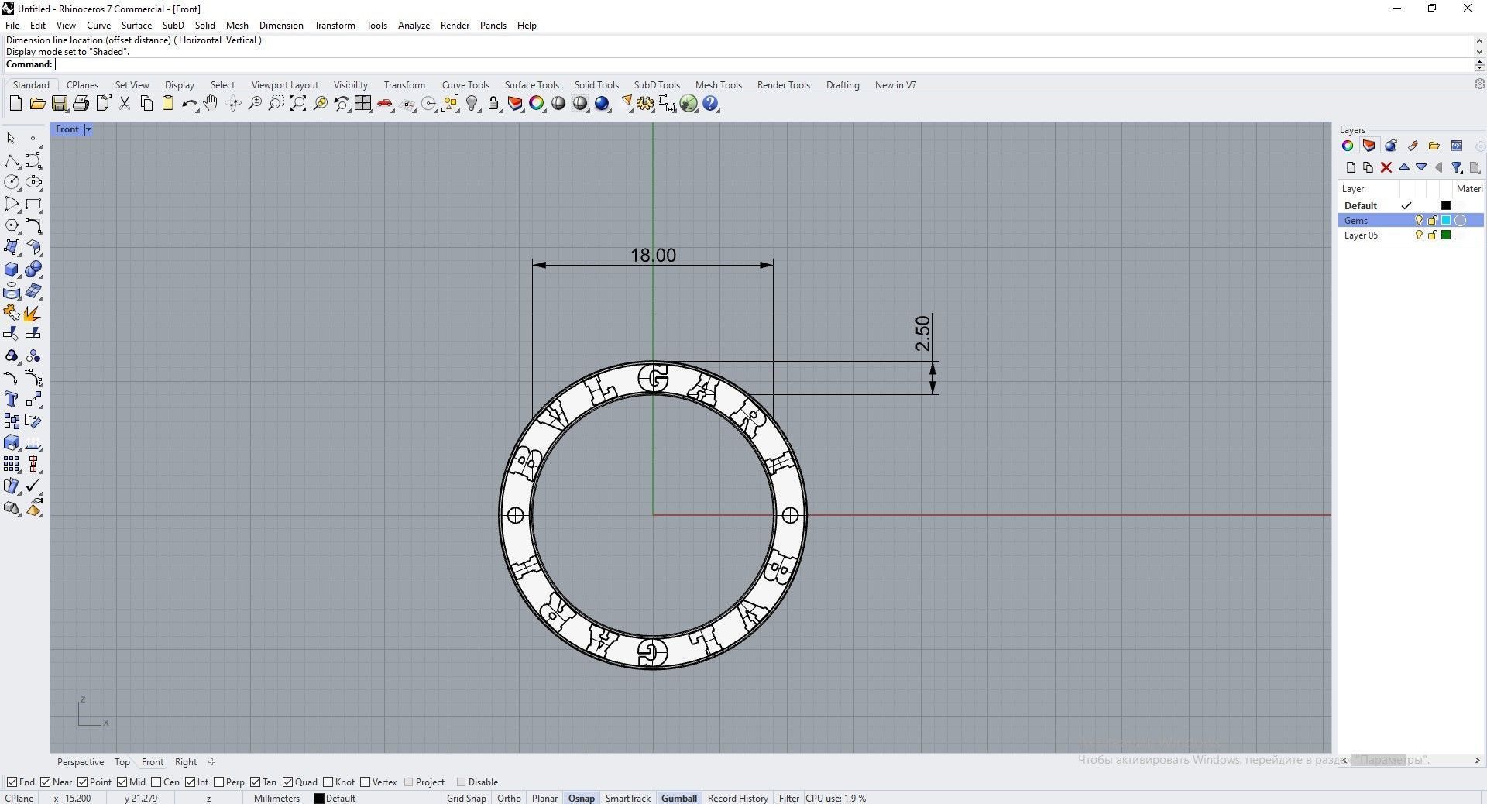The width and height of the screenshot is (1487, 804).
Task: Toggle the Quad osnap checkbox
Action: [x=287, y=782]
